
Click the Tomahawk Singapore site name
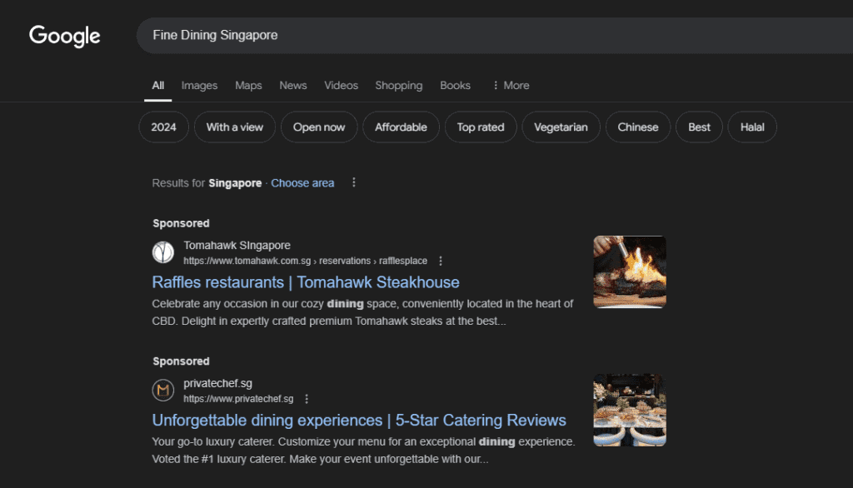tap(237, 246)
